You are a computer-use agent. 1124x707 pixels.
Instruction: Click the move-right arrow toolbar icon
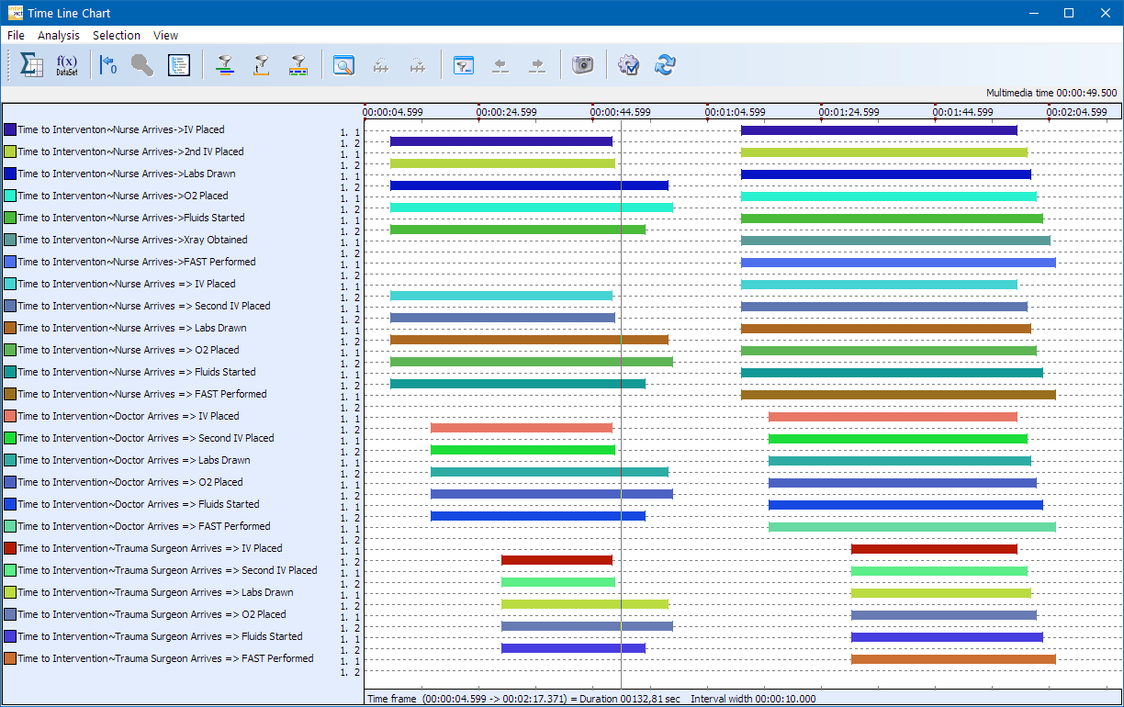pyautogui.click(x=537, y=65)
